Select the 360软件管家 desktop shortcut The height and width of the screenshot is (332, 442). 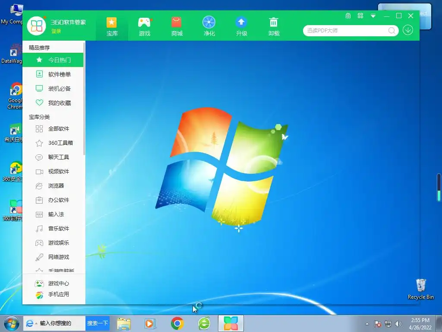click(13, 211)
